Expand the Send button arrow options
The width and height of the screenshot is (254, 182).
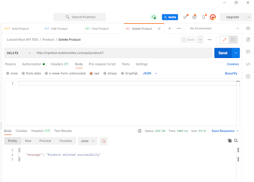(x=236, y=53)
